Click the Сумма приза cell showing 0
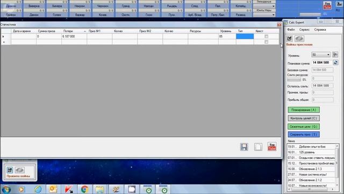 (49, 36)
